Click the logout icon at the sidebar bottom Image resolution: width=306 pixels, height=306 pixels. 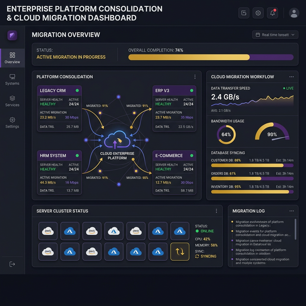click(x=12, y=264)
